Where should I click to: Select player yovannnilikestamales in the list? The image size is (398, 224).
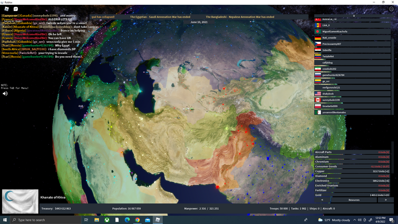352,112
